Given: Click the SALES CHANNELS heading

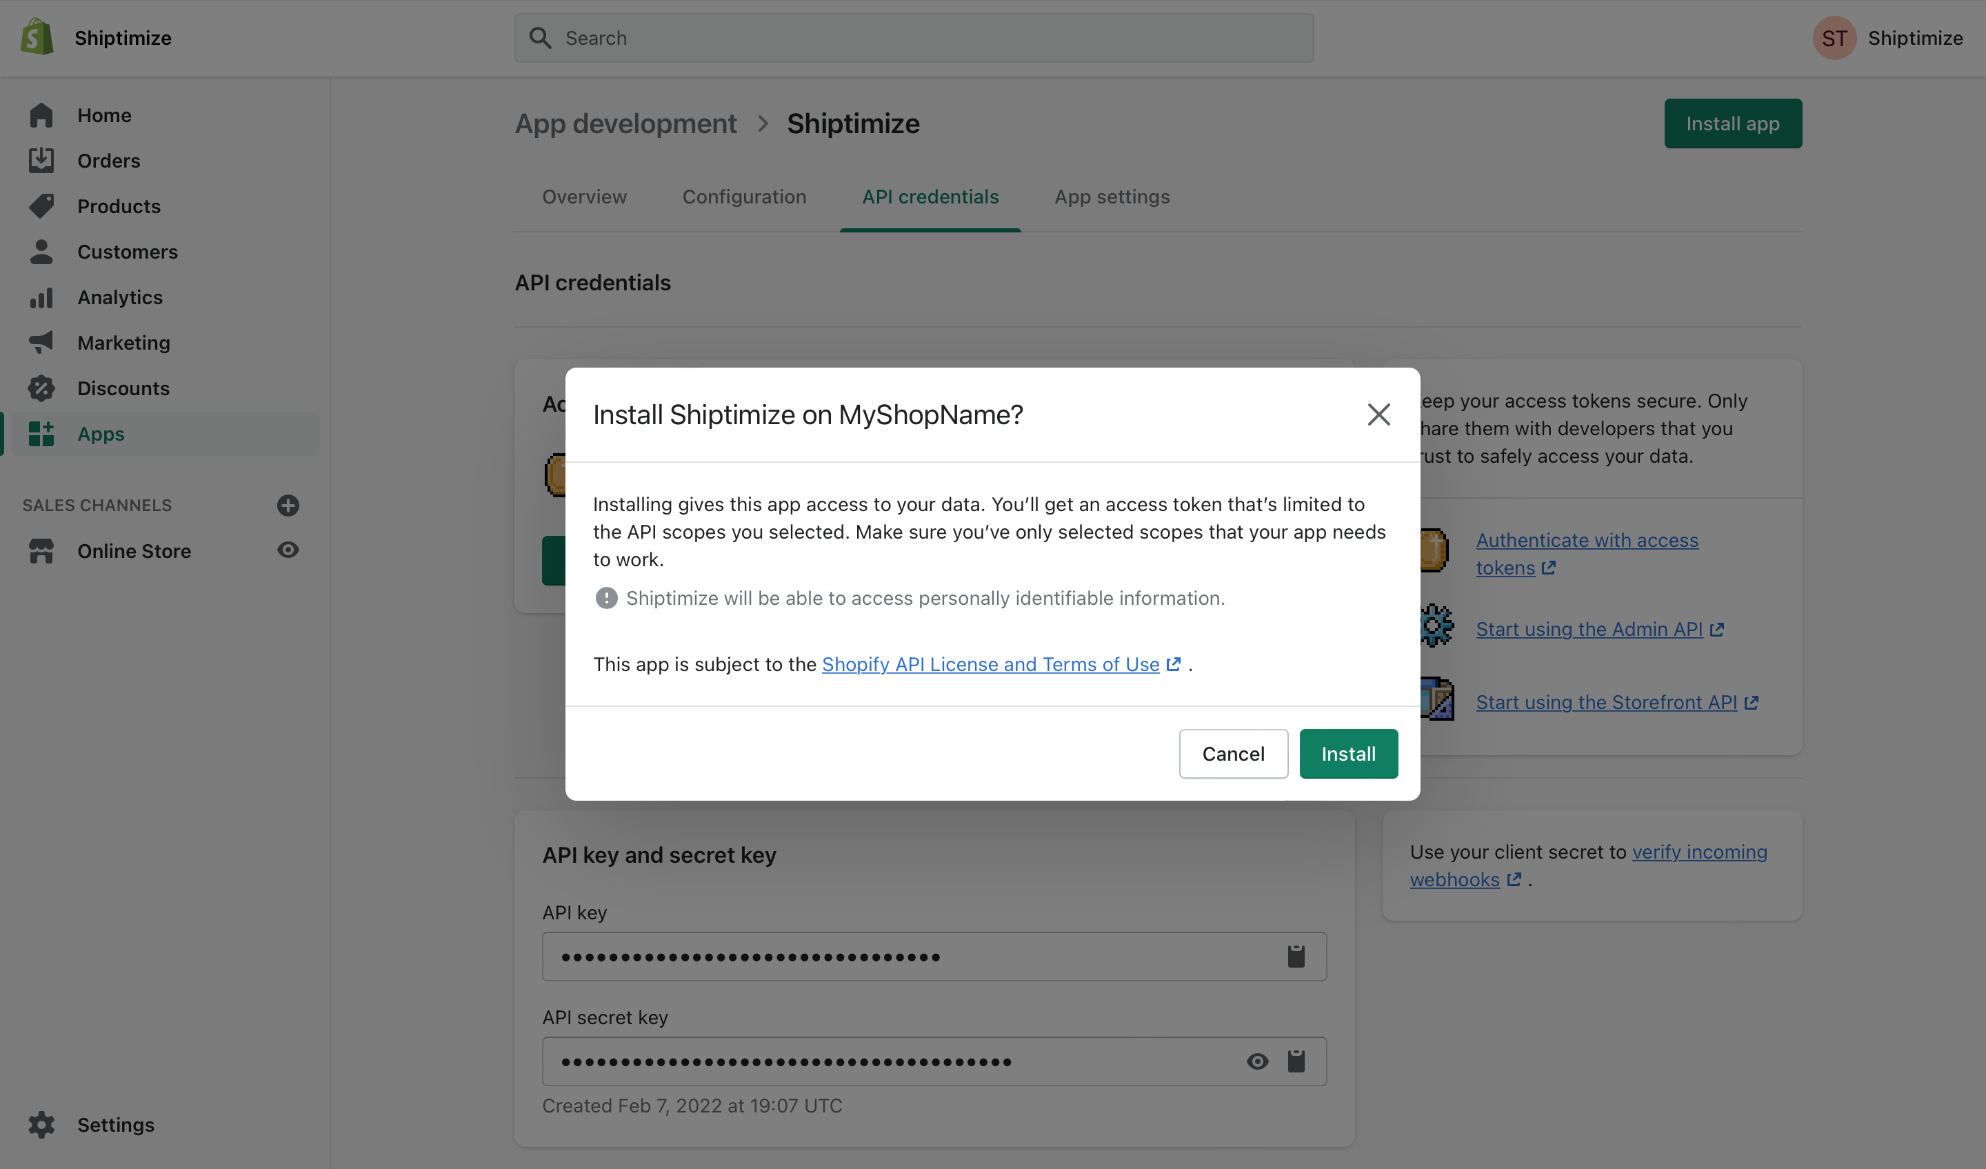Looking at the screenshot, I should [x=97, y=506].
